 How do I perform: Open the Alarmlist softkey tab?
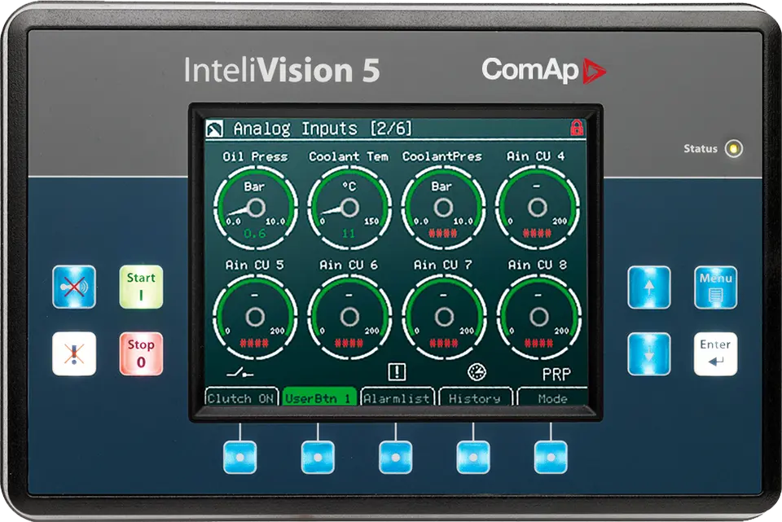(x=397, y=397)
